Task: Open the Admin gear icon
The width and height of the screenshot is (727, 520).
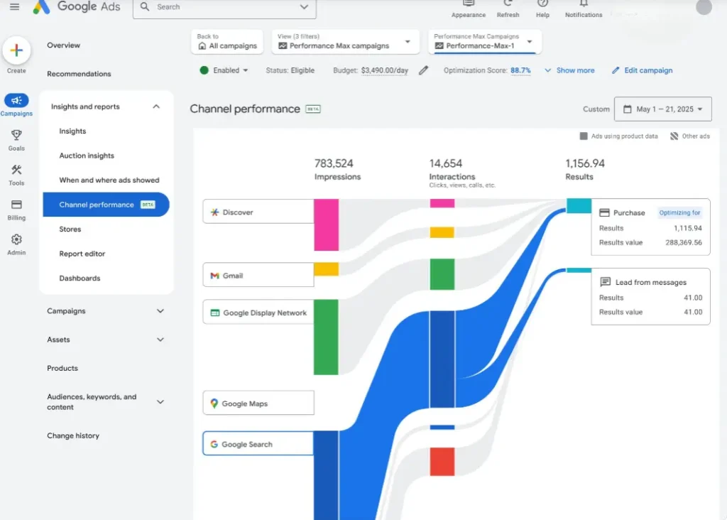Action: [x=16, y=240]
